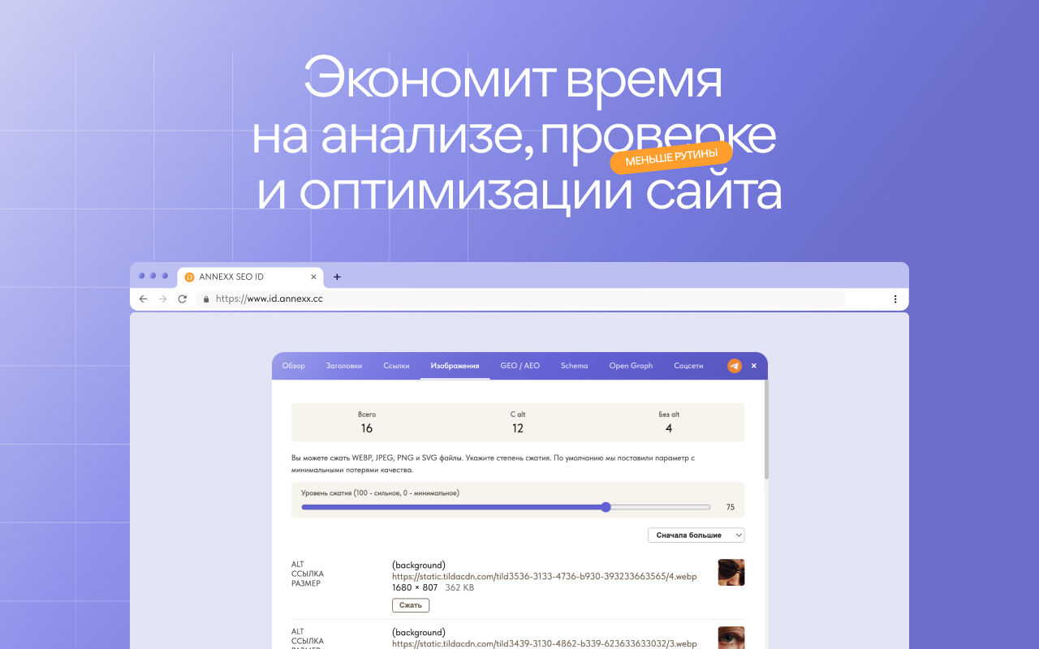Reload the page with refresh icon
Image resolution: width=1039 pixels, height=649 pixels.
[183, 299]
